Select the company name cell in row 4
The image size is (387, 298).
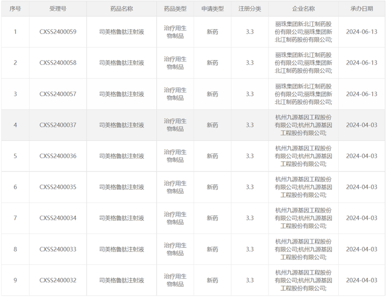coord(303,125)
